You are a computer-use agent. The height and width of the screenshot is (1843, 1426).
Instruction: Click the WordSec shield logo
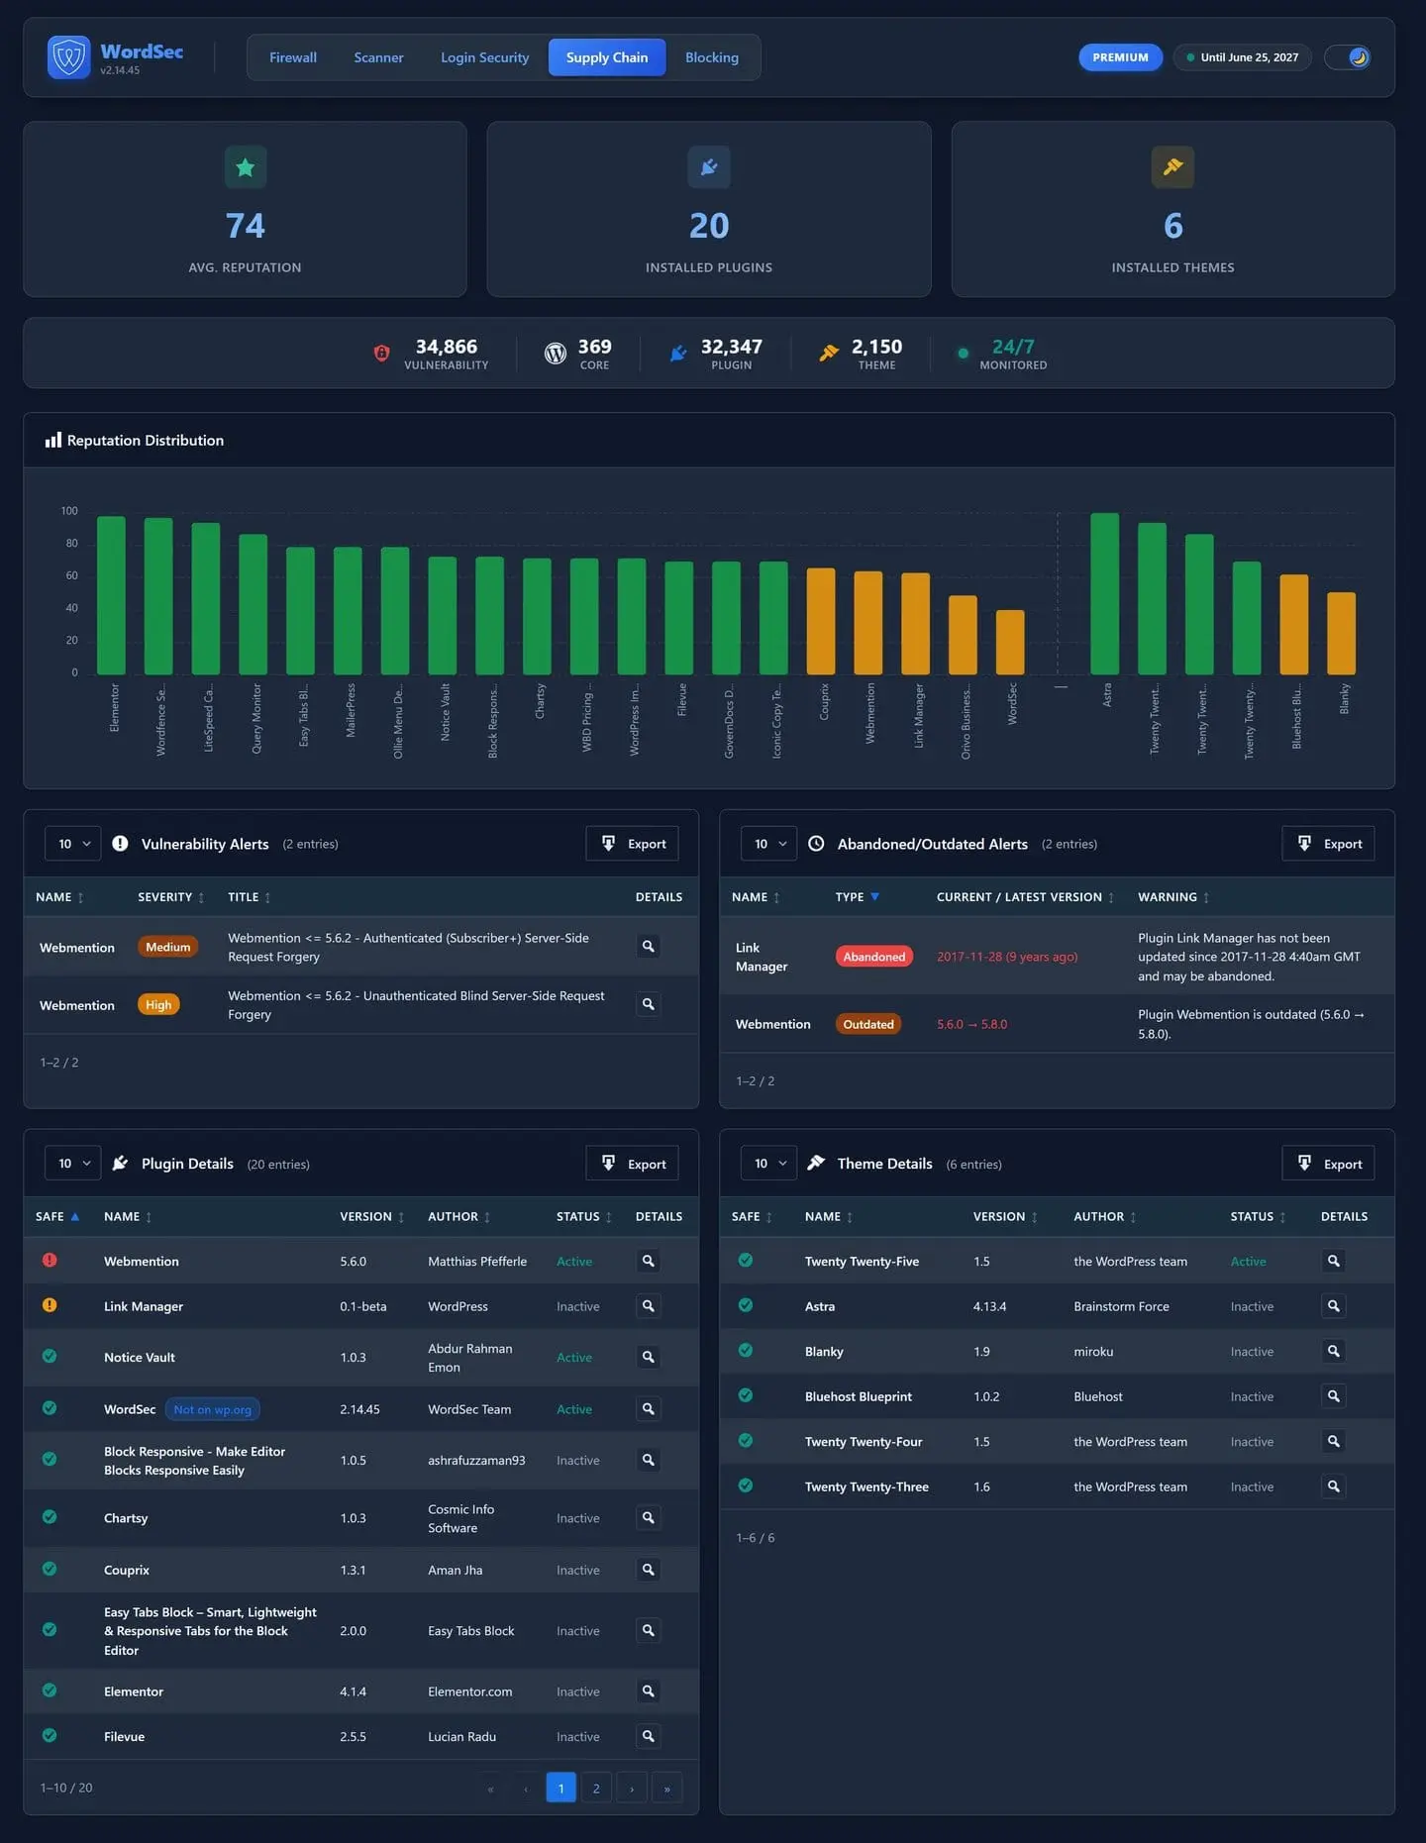pyautogui.click(x=68, y=57)
